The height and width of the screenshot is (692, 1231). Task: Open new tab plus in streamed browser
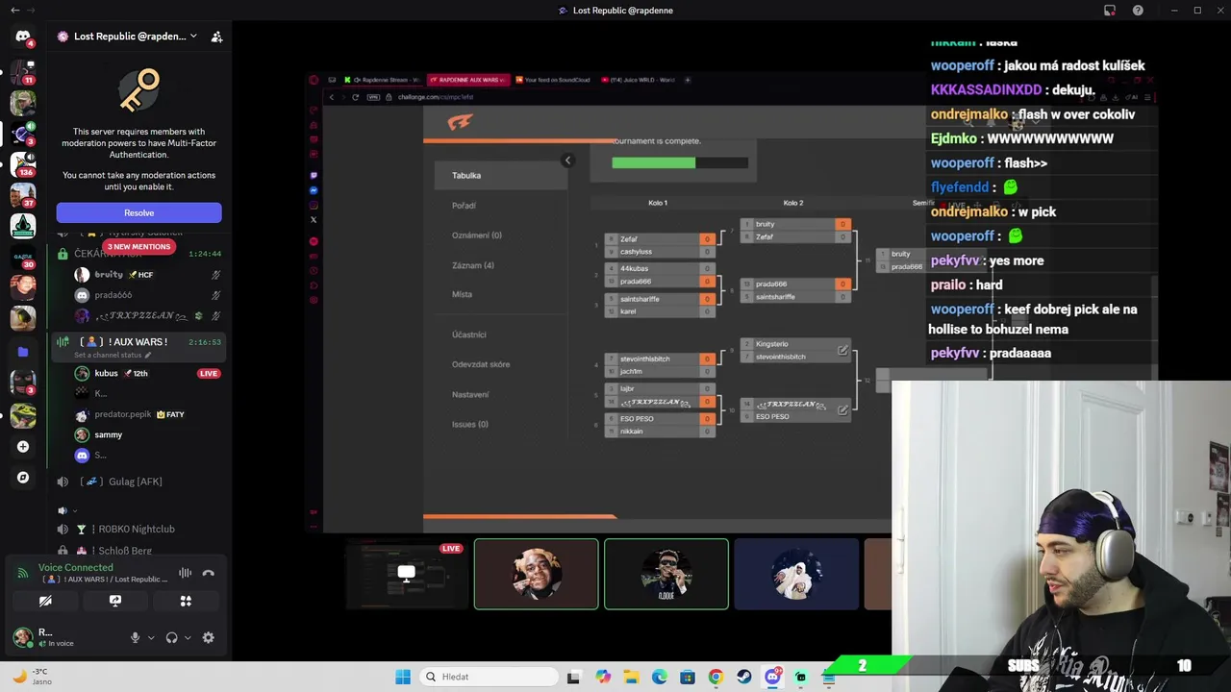[688, 80]
